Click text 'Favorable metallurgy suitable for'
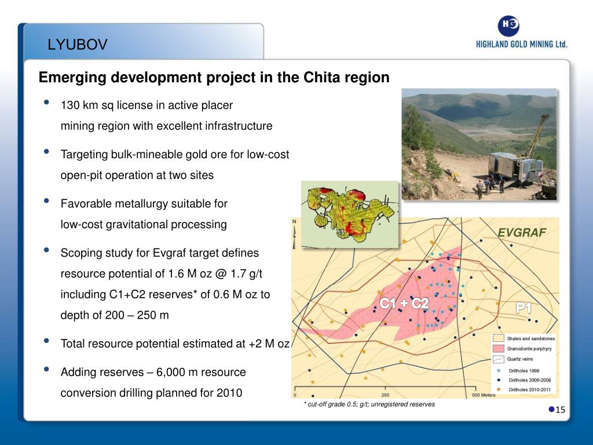The width and height of the screenshot is (593, 445). coord(144,203)
